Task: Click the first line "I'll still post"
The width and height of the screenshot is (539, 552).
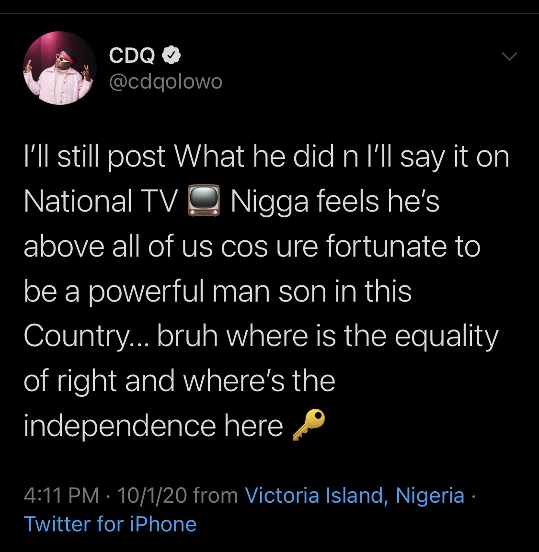Action: click(94, 157)
